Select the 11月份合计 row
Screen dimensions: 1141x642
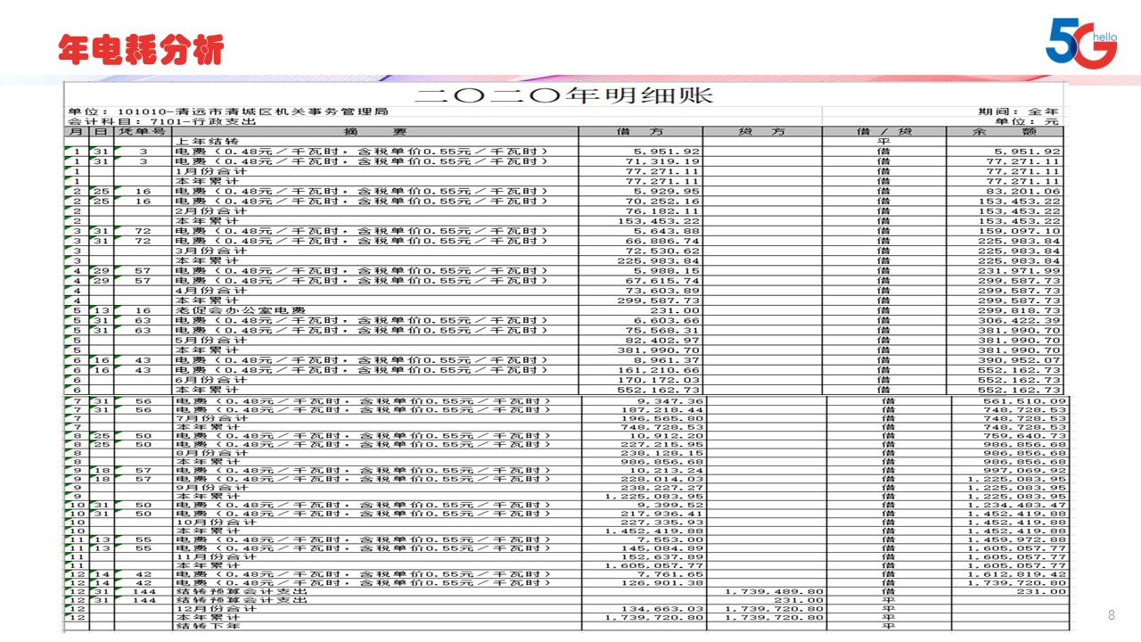point(568,557)
